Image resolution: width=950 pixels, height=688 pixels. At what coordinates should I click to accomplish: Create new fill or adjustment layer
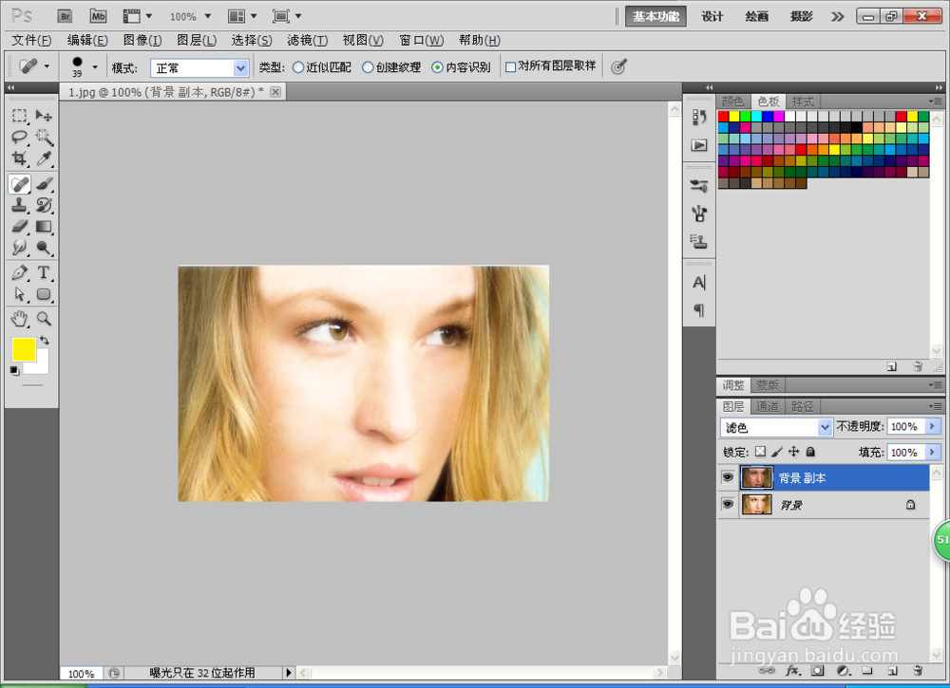click(x=843, y=671)
